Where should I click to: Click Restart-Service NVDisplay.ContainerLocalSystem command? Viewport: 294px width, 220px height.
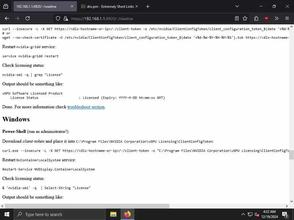pyautogui.click(x=49, y=169)
